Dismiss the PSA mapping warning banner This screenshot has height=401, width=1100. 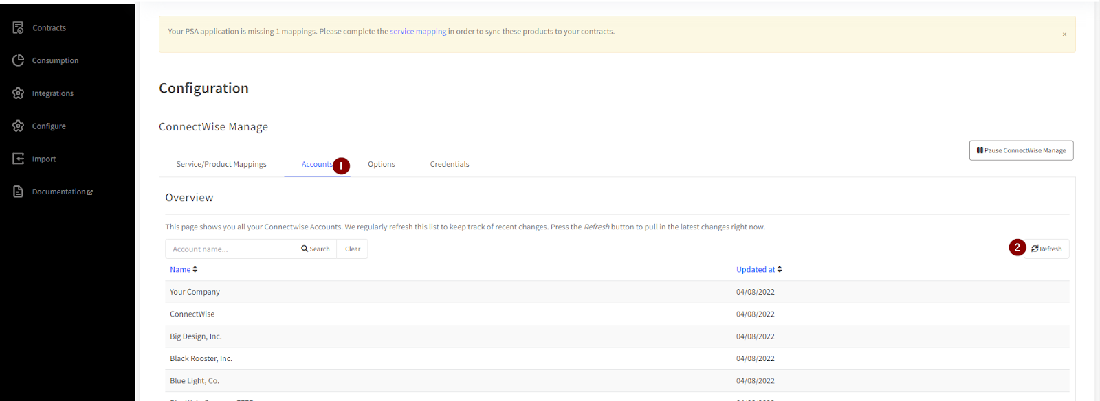pos(1064,34)
